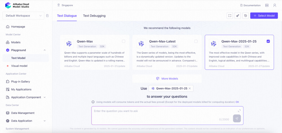The height and width of the screenshot is (133, 282).
Task: Expand the question input box icon
Action: pos(239,111)
